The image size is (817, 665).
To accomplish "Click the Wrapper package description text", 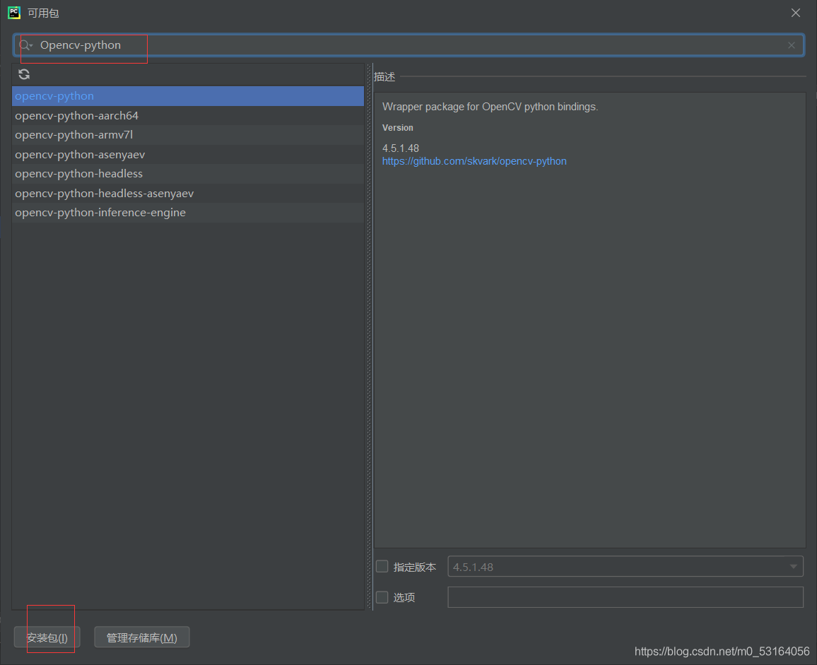I will pyautogui.click(x=490, y=107).
